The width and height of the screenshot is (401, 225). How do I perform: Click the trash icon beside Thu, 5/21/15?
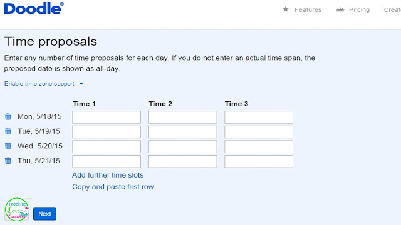[x=8, y=161]
